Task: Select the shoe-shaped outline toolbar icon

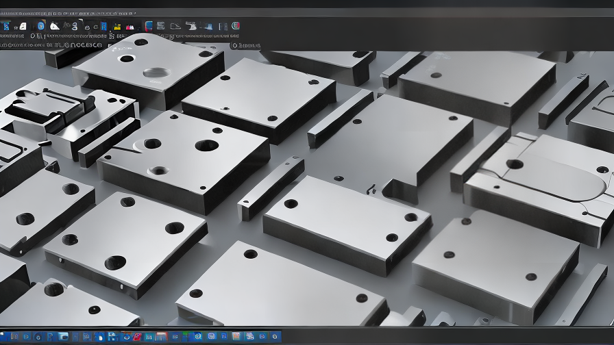Action: (x=175, y=27)
